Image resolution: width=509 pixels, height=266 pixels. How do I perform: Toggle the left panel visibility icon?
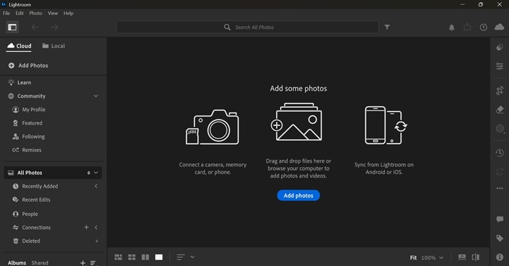click(12, 27)
